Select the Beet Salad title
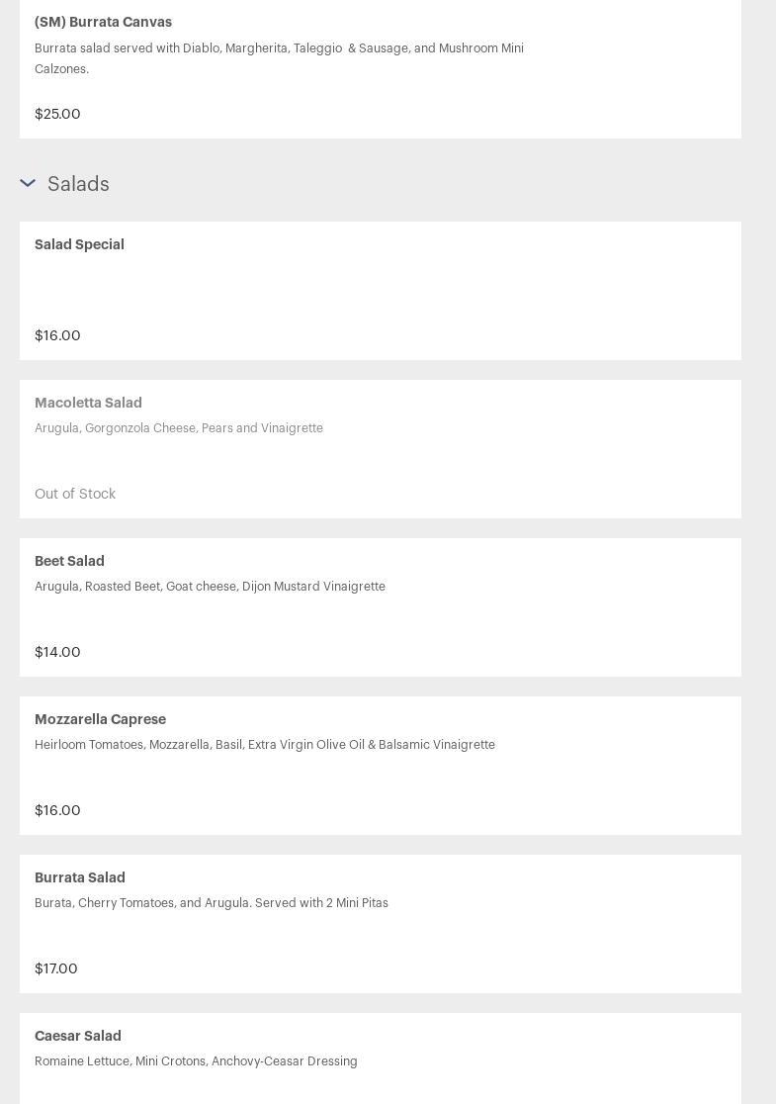The image size is (776, 1104). (x=69, y=561)
